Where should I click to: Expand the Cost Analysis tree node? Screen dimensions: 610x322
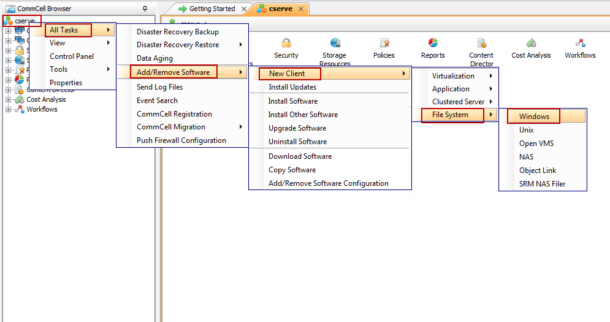pos(9,99)
